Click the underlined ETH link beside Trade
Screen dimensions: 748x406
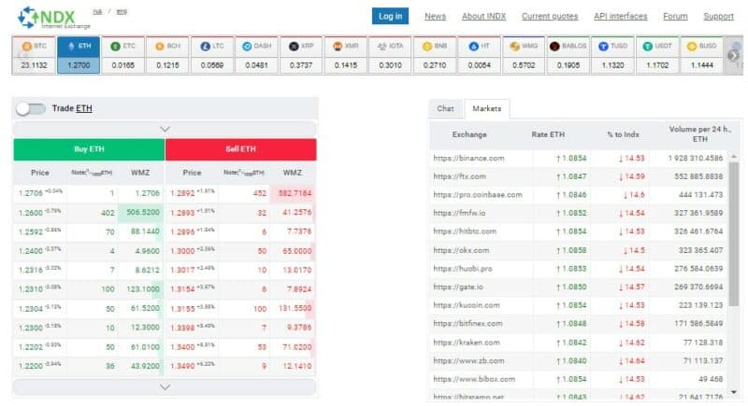(x=84, y=108)
